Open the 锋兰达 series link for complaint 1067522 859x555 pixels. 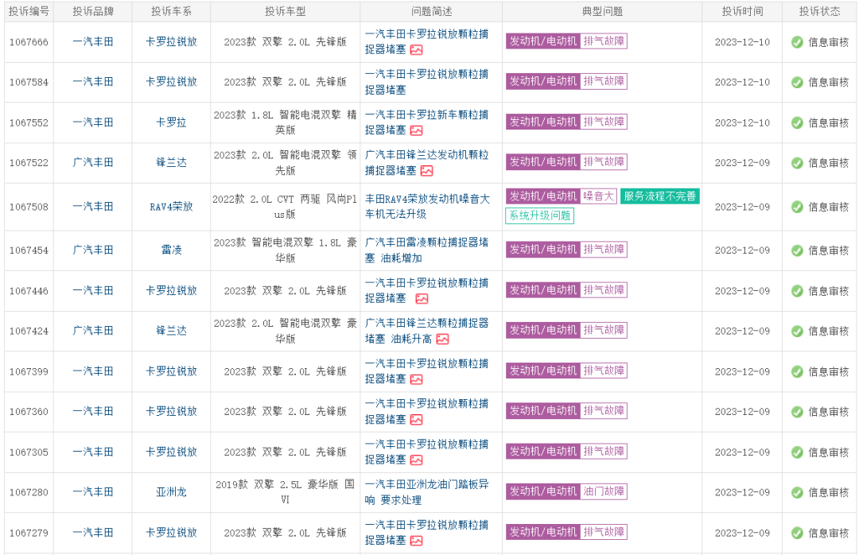tap(172, 162)
